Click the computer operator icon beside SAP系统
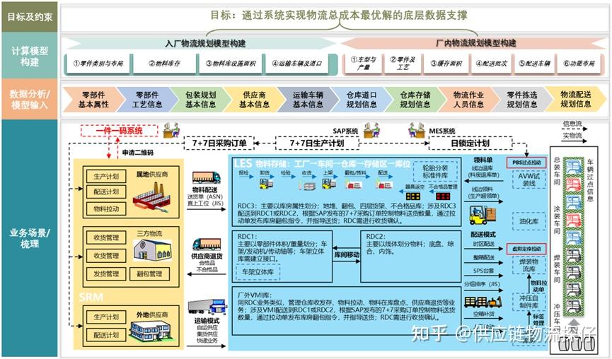 371,130
